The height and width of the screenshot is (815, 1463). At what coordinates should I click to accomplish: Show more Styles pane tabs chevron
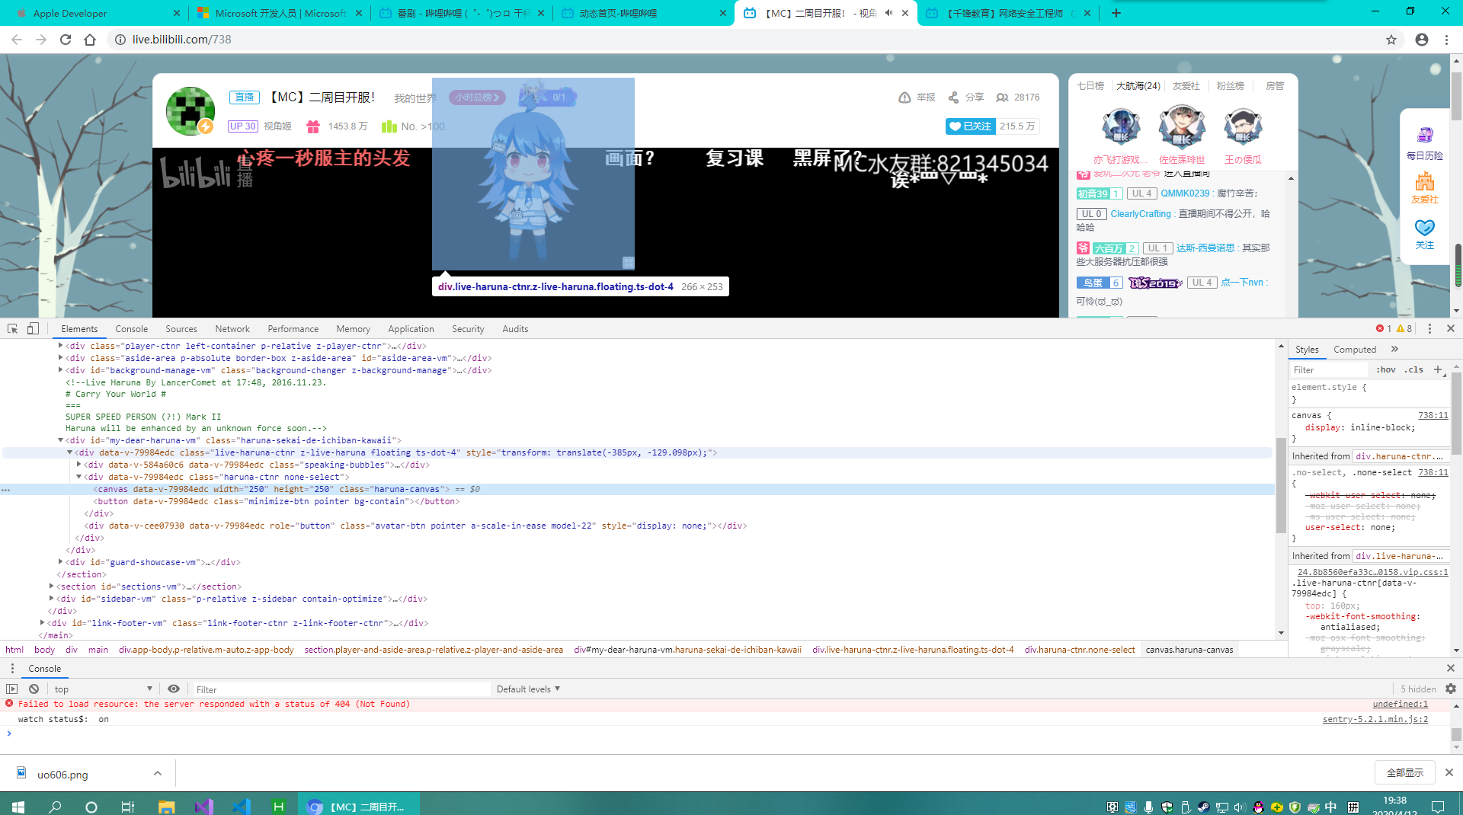pyautogui.click(x=1394, y=349)
